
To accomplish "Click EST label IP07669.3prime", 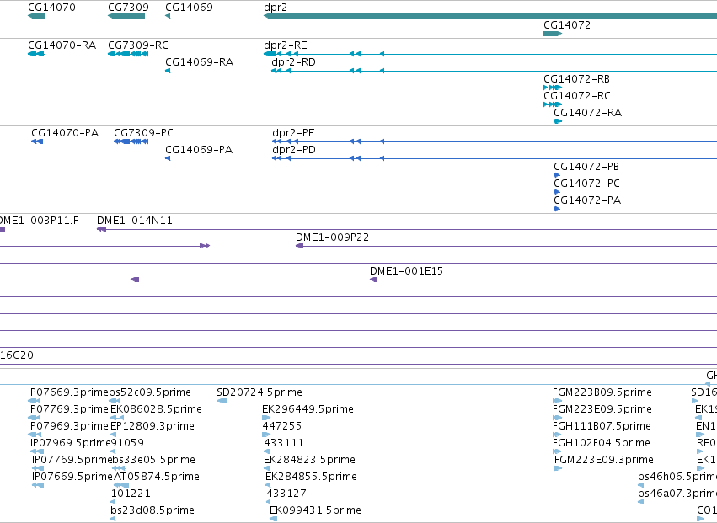I will click(x=68, y=392).
